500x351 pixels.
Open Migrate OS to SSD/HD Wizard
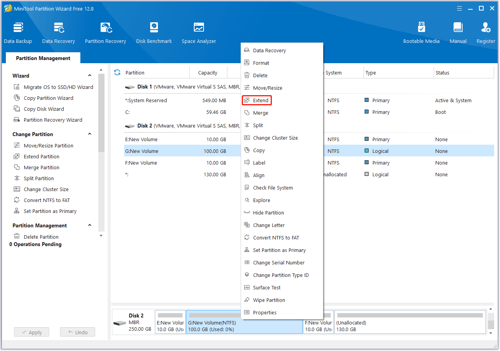pos(53,87)
